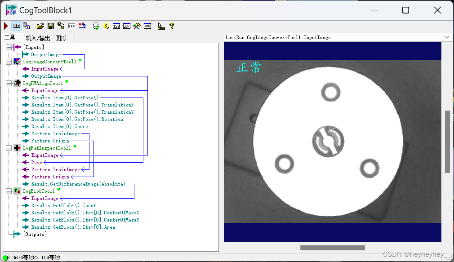
Task: Collapse the CogPMAlignTool1 tree node
Action: pyautogui.click(x=8, y=83)
